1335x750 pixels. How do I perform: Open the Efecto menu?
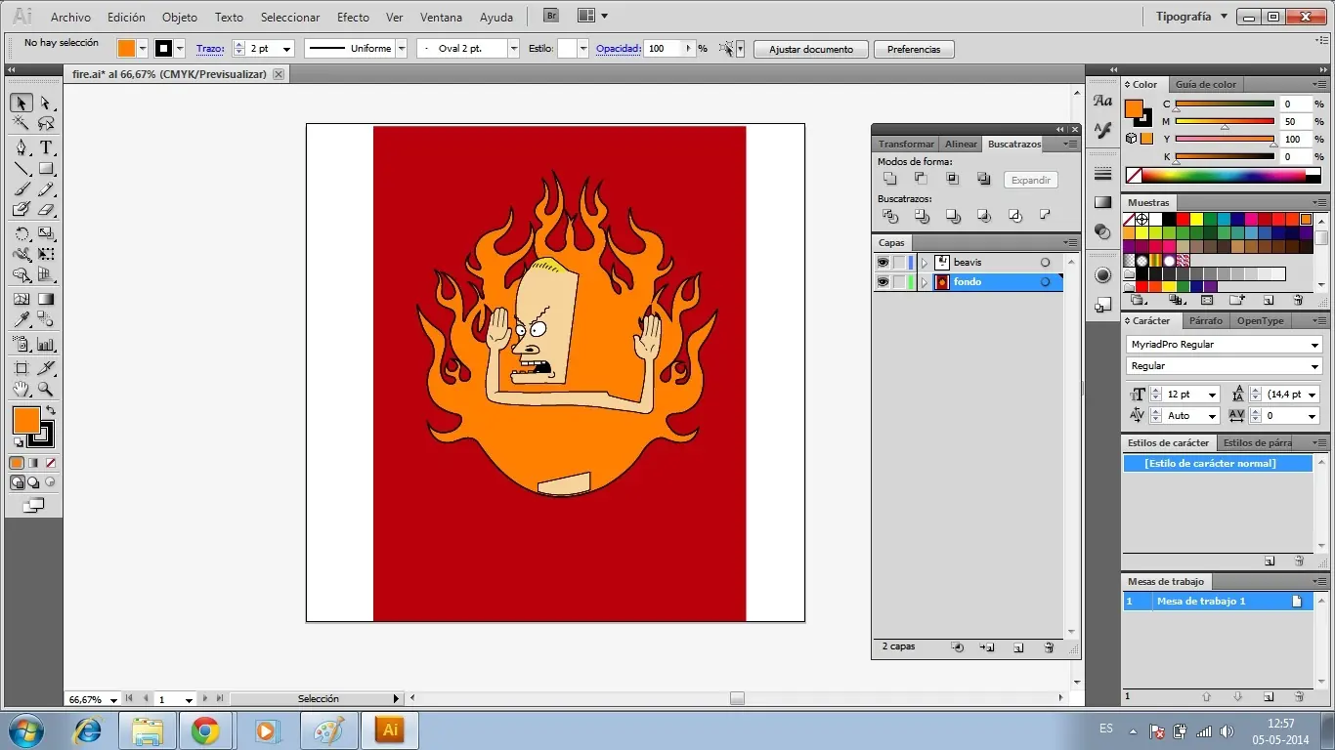pyautogui.click(x=353, y=18)
